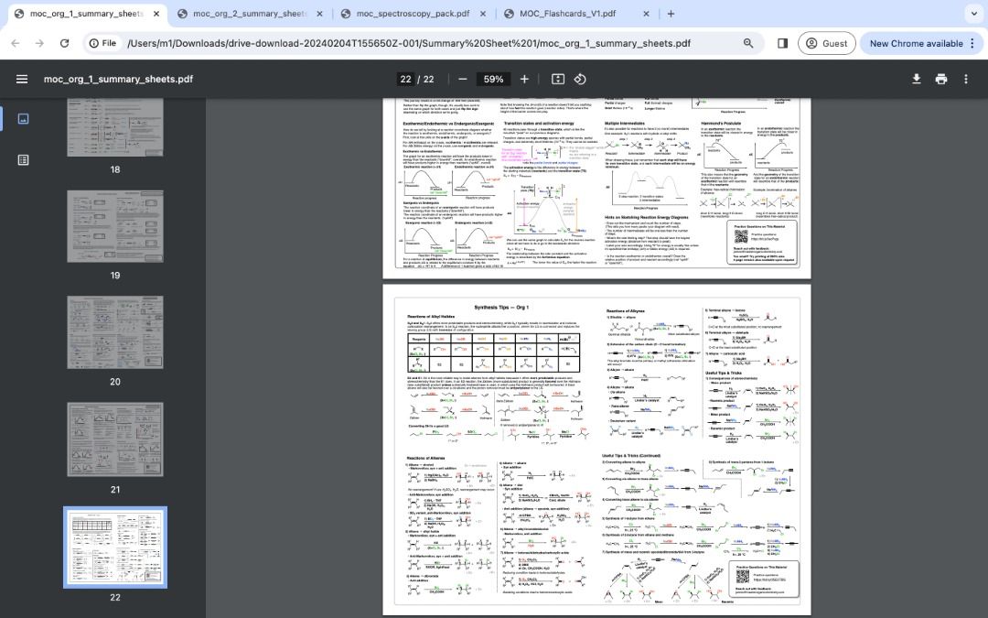Download the PDF file
This screenshot has width=988, height=618.
point(917,79)
